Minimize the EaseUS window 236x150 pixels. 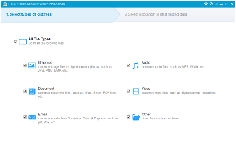pyautogui.click(x=221, y=4)
